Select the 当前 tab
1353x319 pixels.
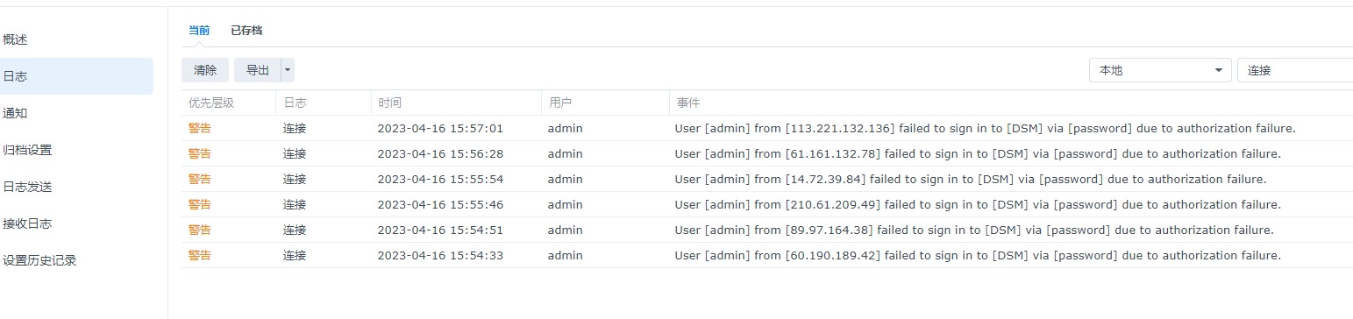click(199, 30)
